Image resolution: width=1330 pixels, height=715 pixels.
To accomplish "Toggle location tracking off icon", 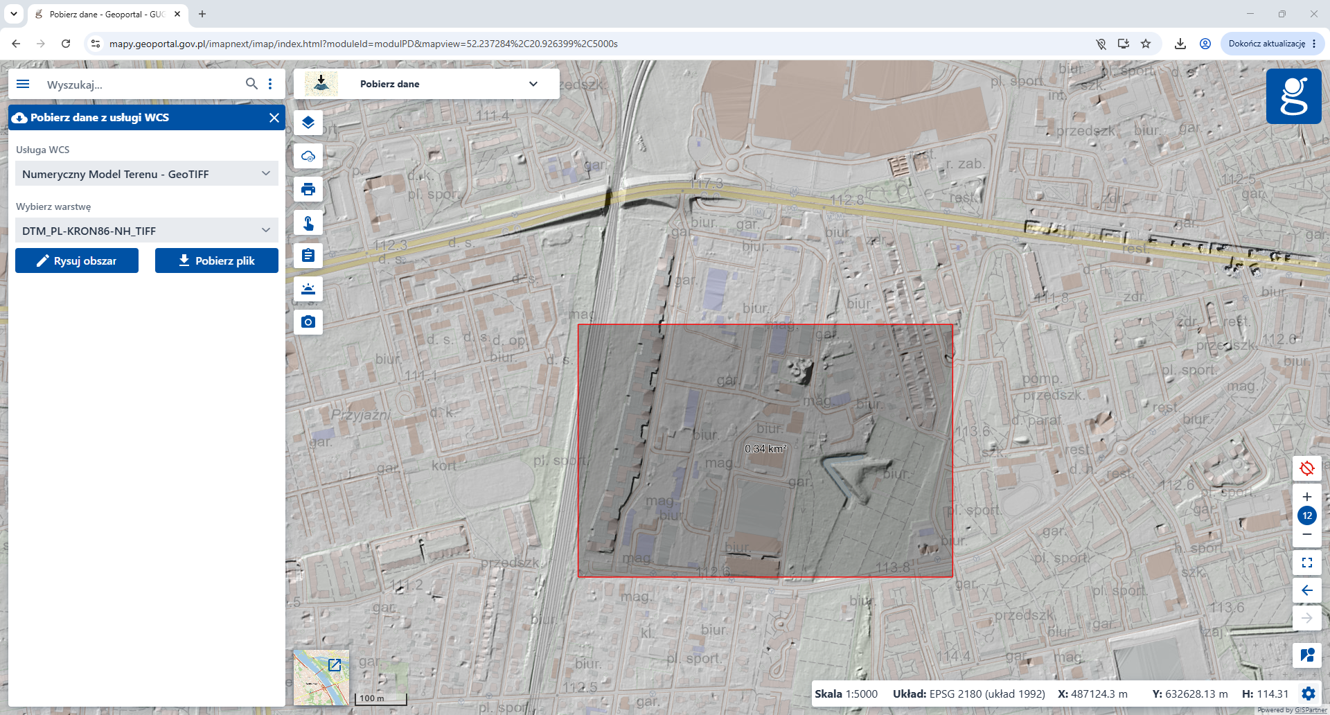I will tap(1307, 468).
